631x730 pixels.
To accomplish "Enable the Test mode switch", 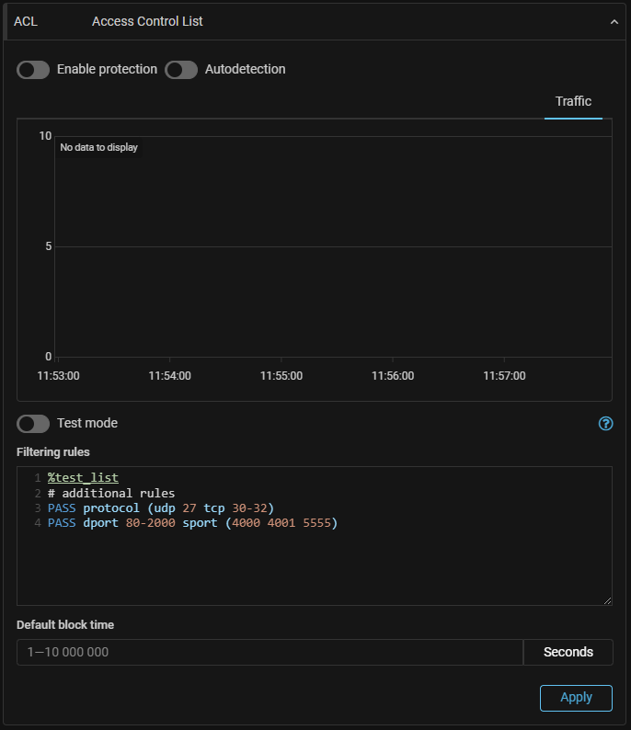I will 33,424.
